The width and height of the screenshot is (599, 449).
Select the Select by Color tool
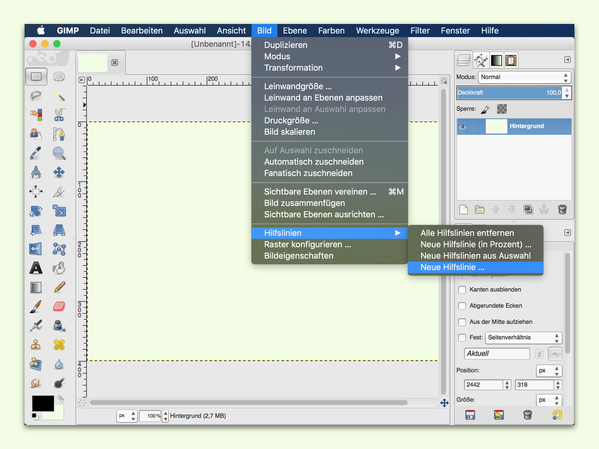36,115
